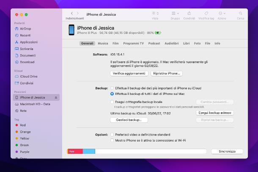Click the Sincronizza button
258x172 pixels.
click(x=227, y=151)
